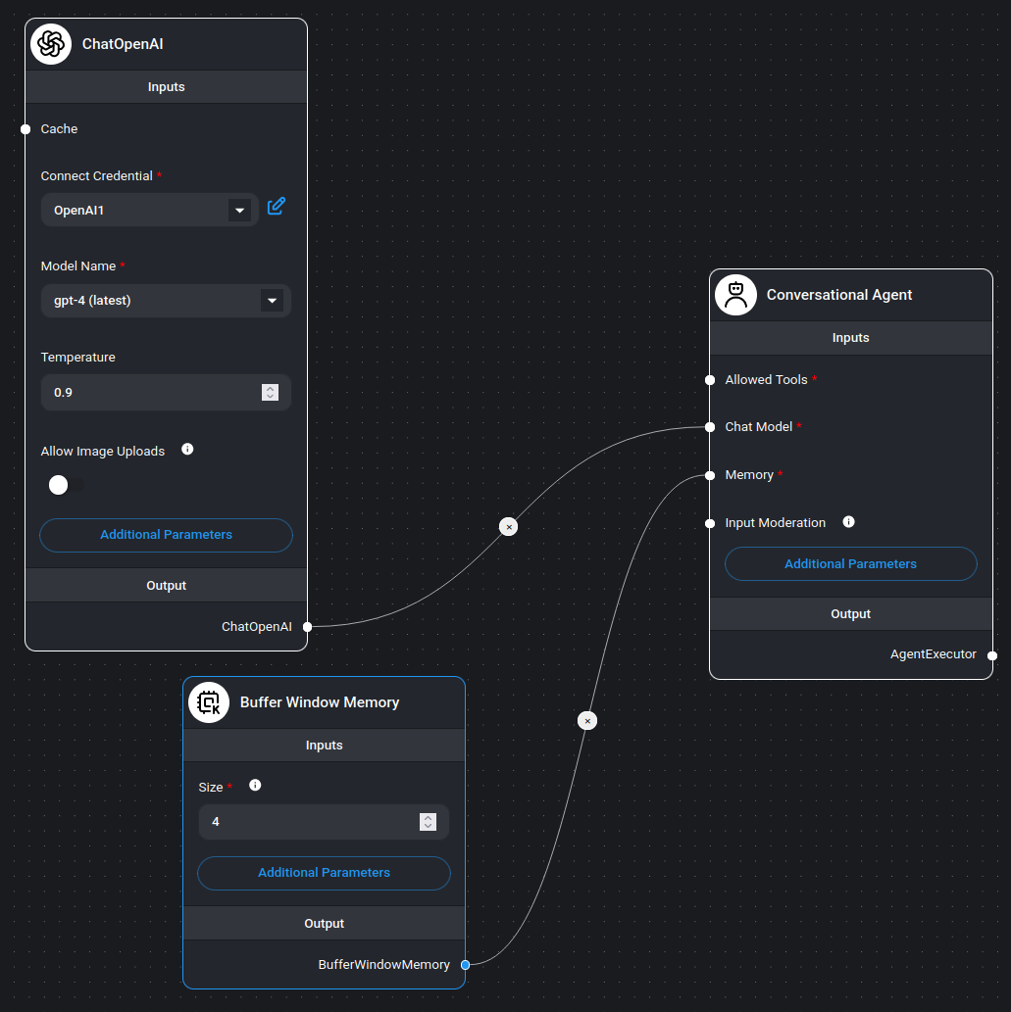
Task: Open Buffer Window Memory Additional Parameters
Action: click(324, 873)
